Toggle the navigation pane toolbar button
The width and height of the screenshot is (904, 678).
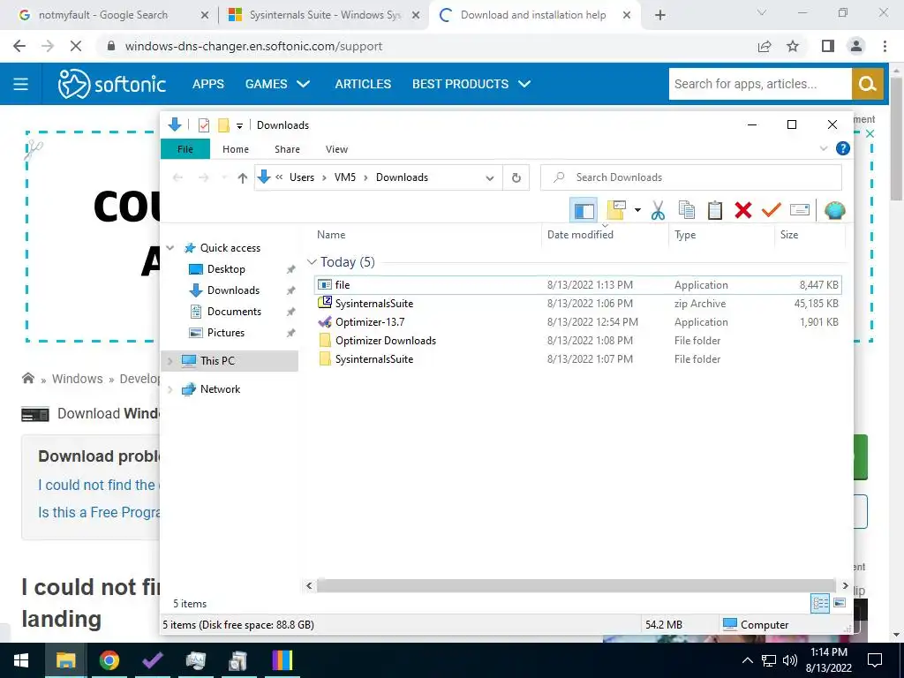584,210
